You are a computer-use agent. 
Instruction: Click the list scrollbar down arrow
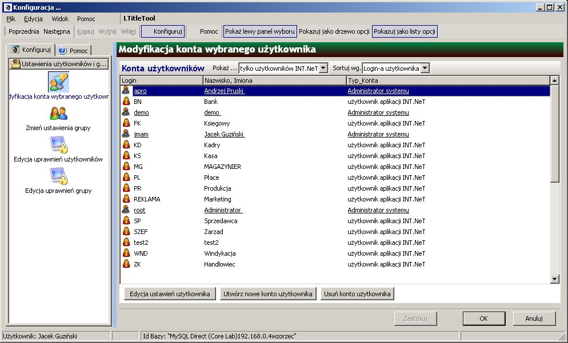[555, 279]
